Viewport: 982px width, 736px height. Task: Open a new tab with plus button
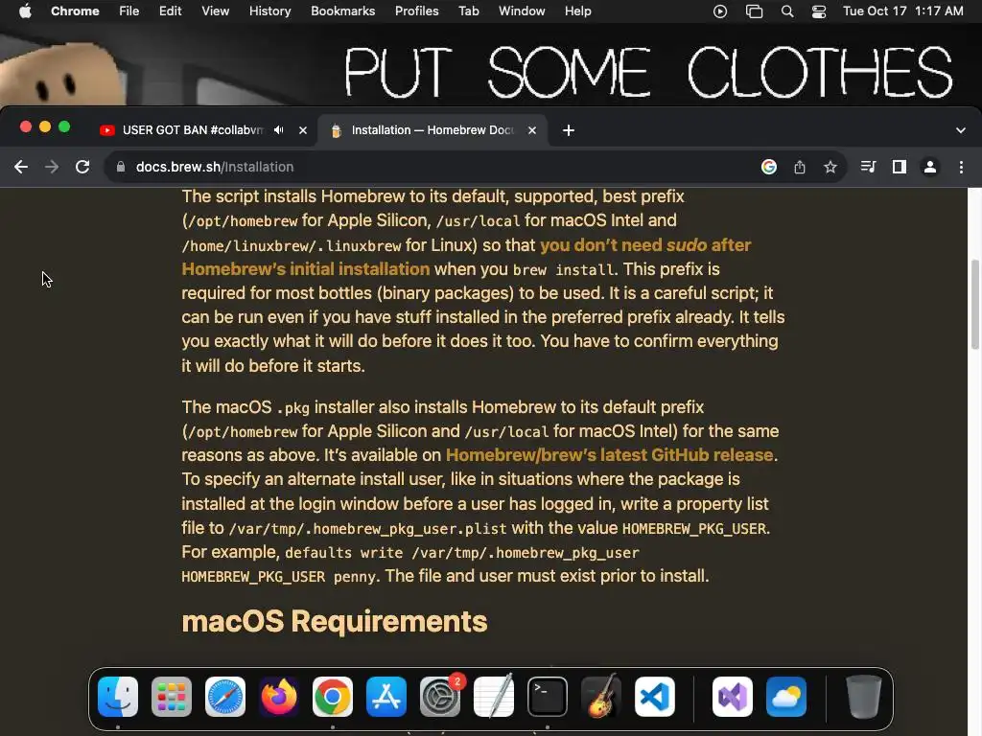tap(569, 130)
